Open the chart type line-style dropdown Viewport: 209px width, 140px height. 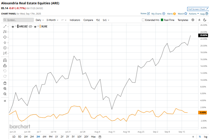[64, 20]
